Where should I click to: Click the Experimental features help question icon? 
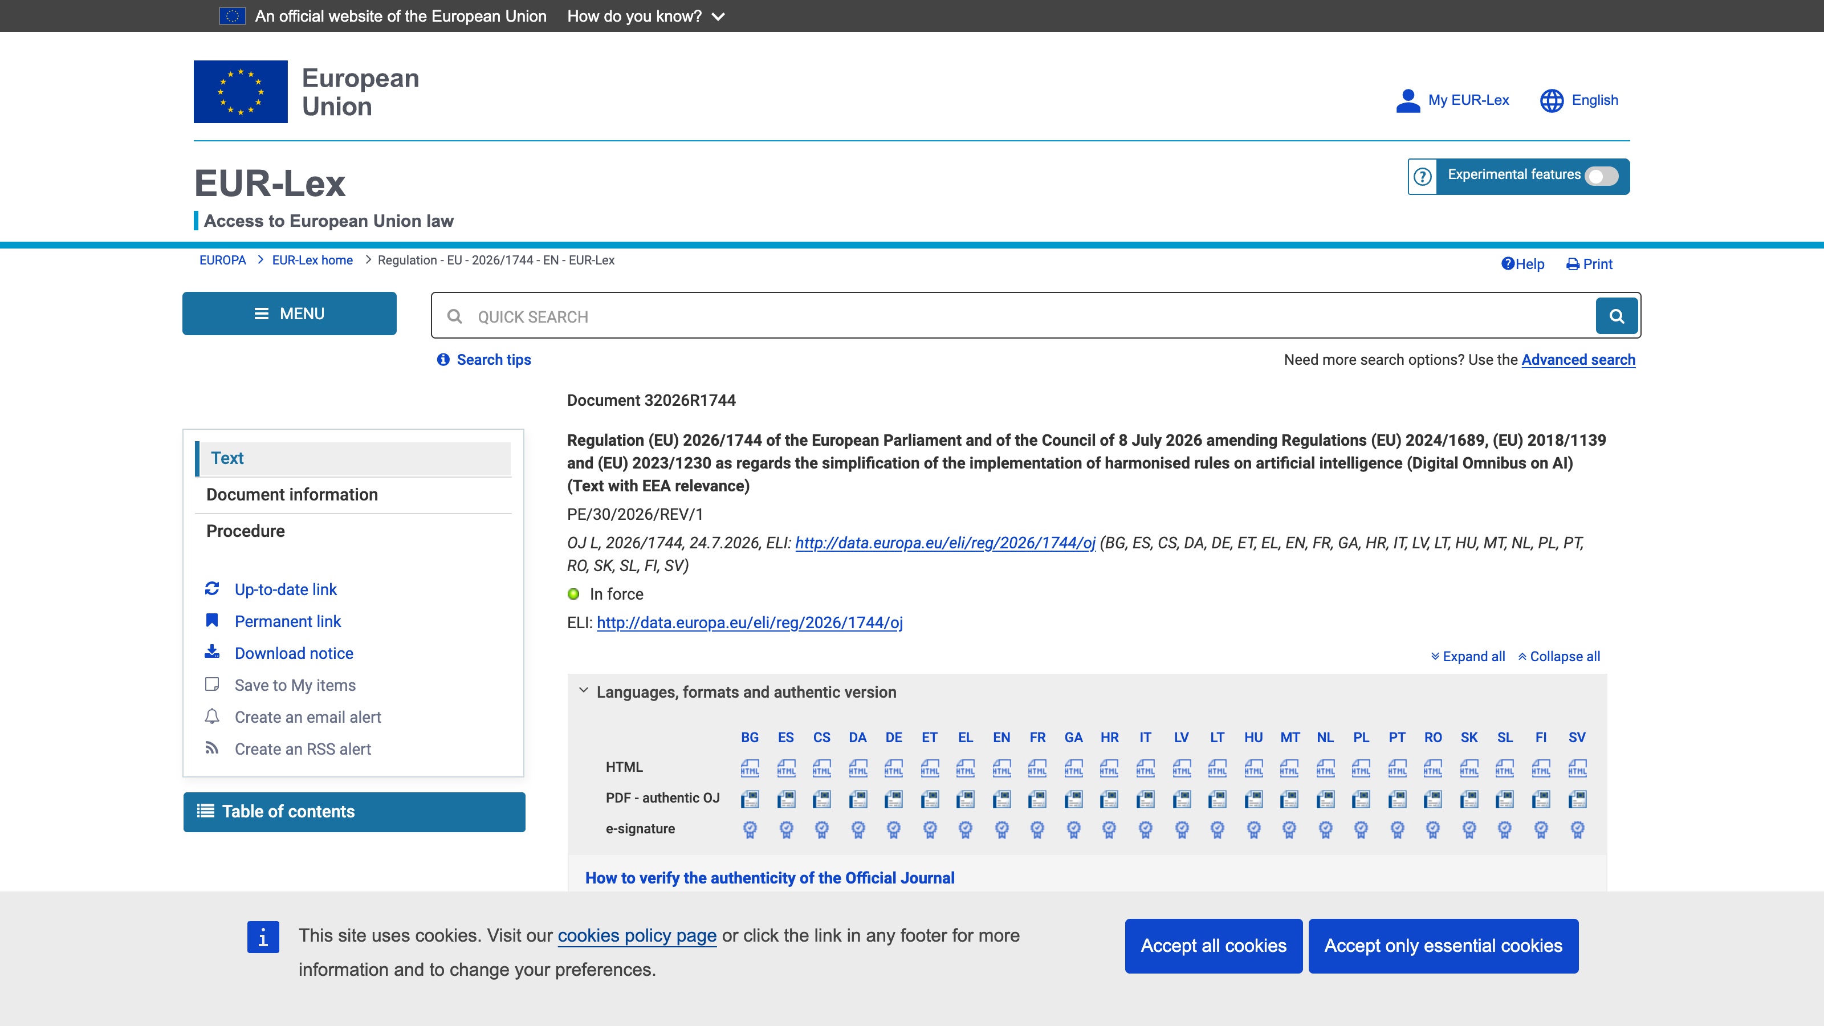click(x=1423, y=176)
